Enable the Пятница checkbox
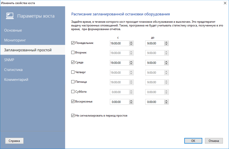The width and height of the screenshot is (229, 149). tap(73, 82)
